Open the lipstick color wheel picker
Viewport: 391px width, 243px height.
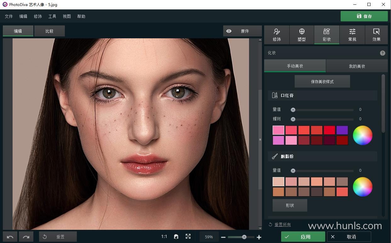362,135
